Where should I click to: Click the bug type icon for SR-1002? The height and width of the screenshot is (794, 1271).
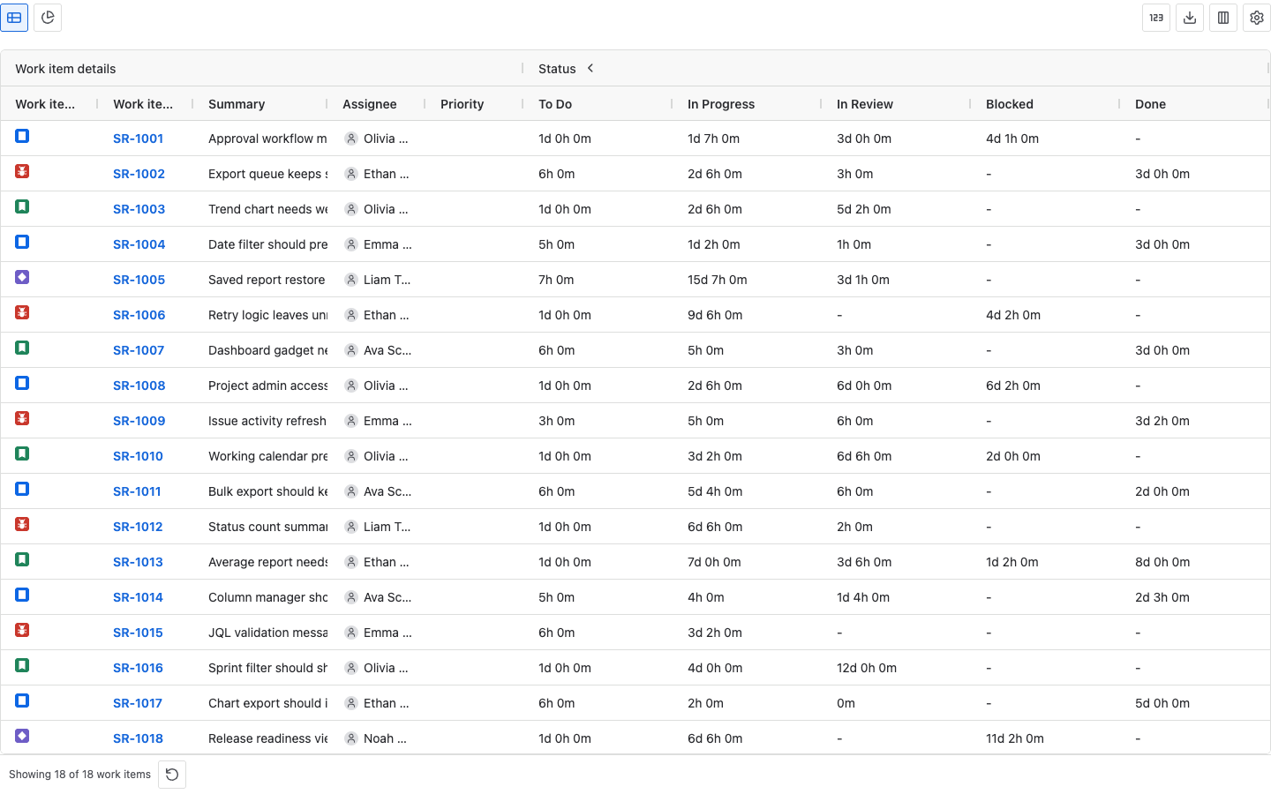click(22, 171)
